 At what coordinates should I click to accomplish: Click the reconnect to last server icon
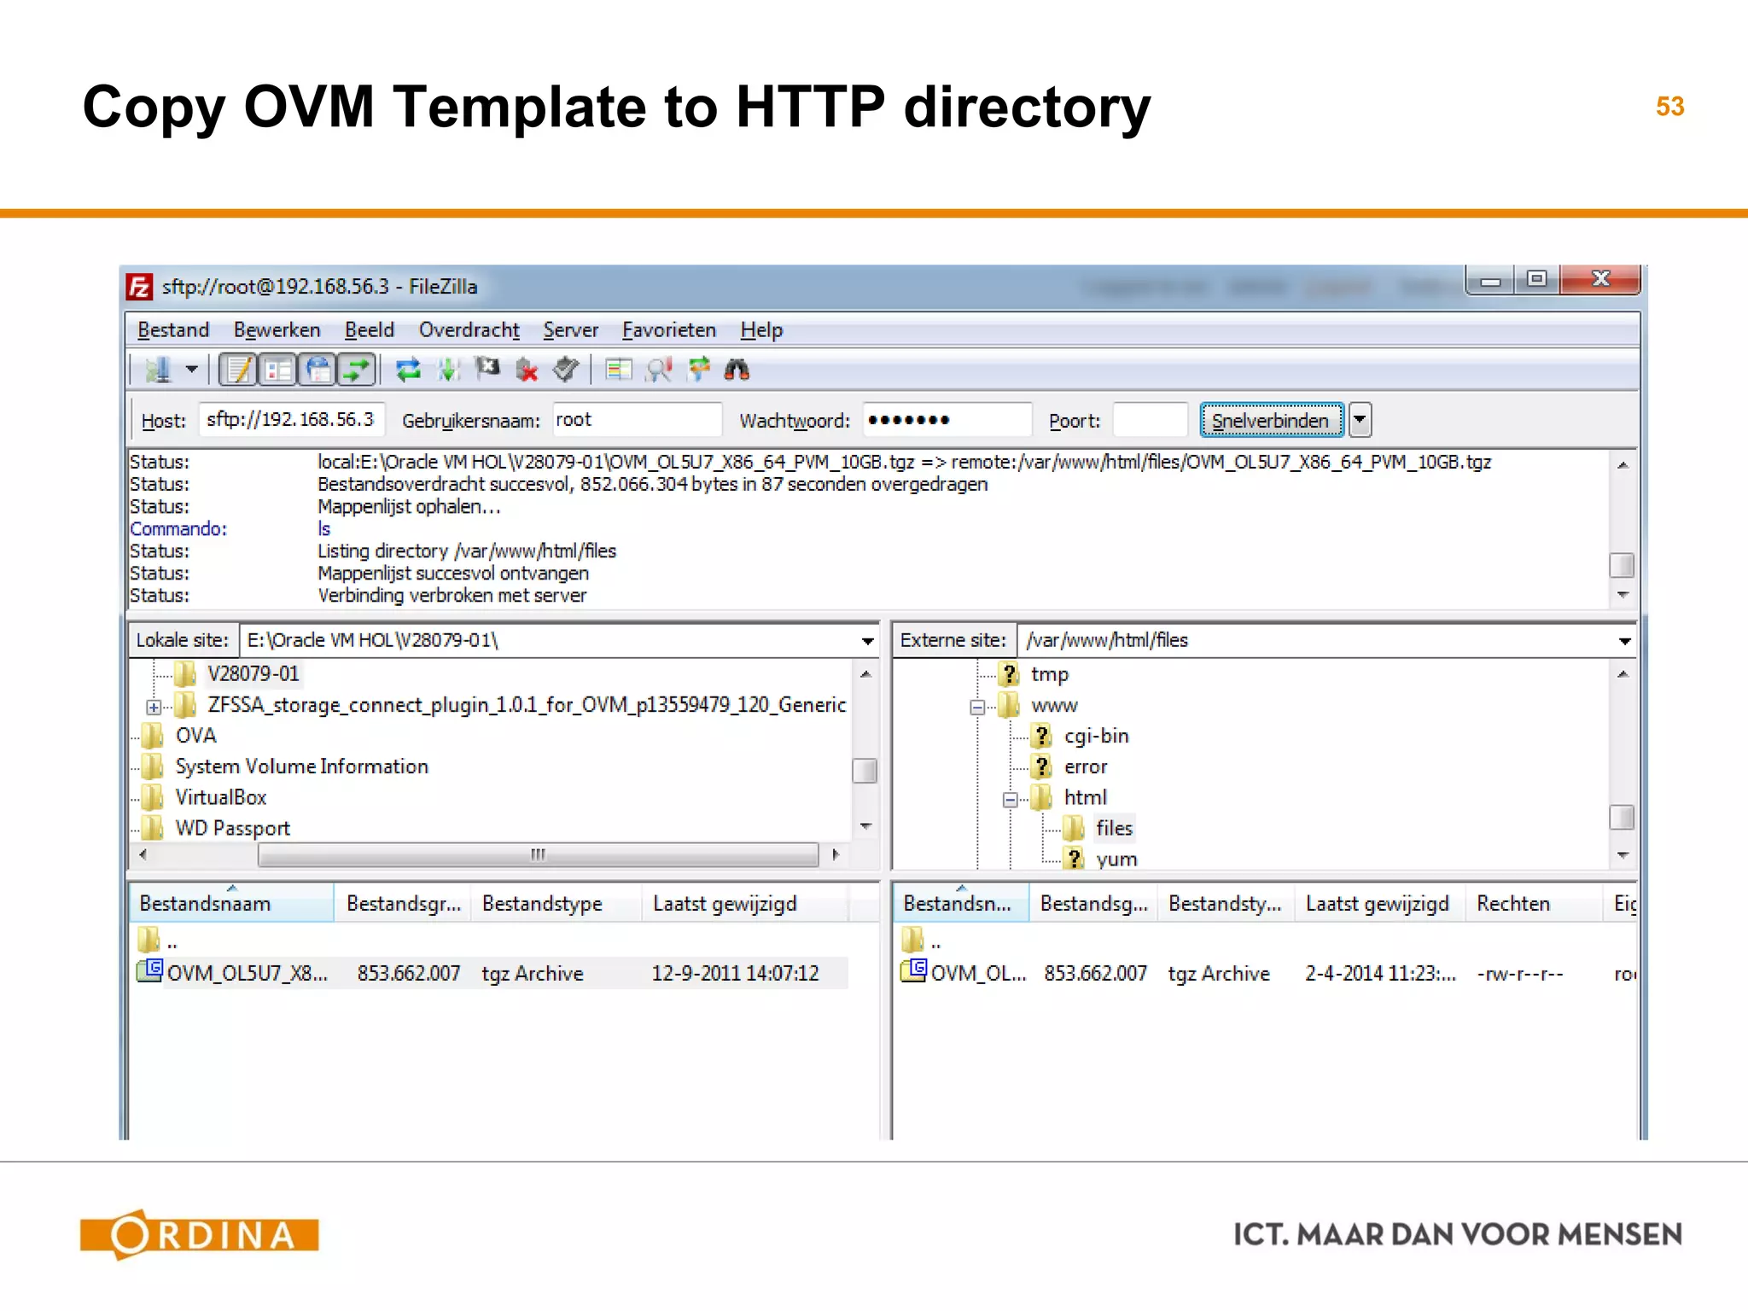566,370
